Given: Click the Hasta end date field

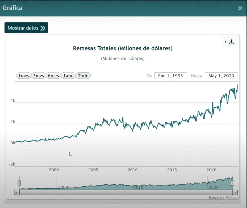Looking at the screenshot, I should 221,76.
